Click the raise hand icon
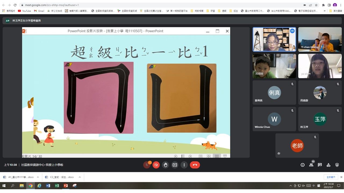Screen dimensions: 344x193 click(x=166, y=165)
